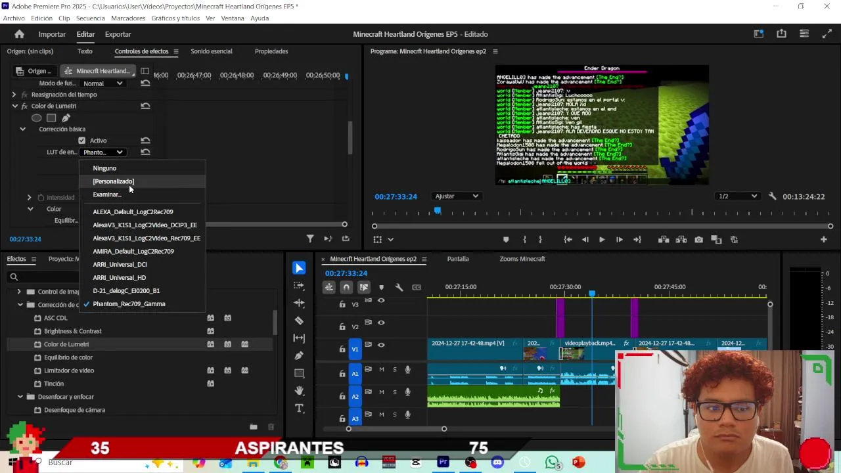This screenshot has height=473, width=841.
Task: Toggle linked selection in the timeline
Action: coord(363,287)
